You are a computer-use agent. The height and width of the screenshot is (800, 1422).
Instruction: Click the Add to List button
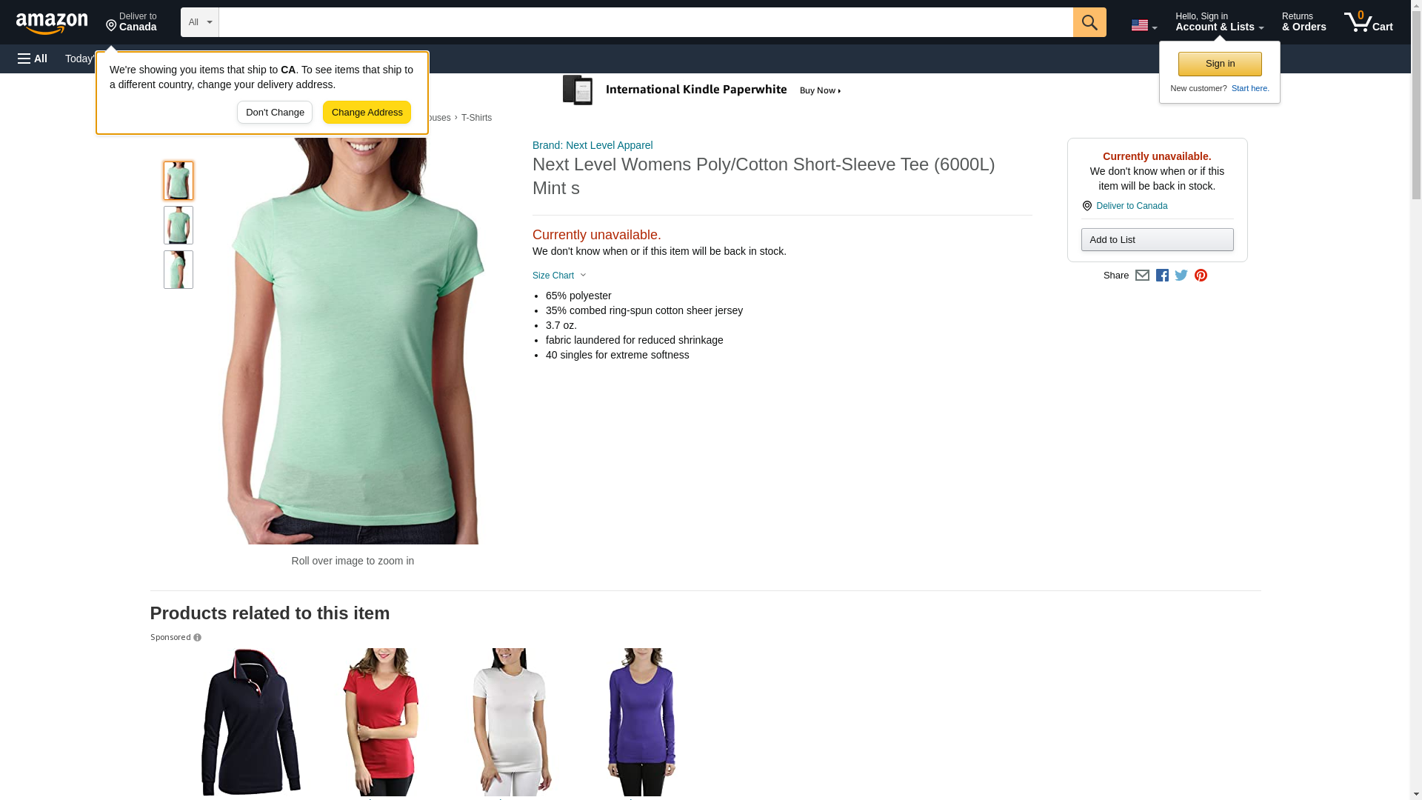tap(1156, 240)
